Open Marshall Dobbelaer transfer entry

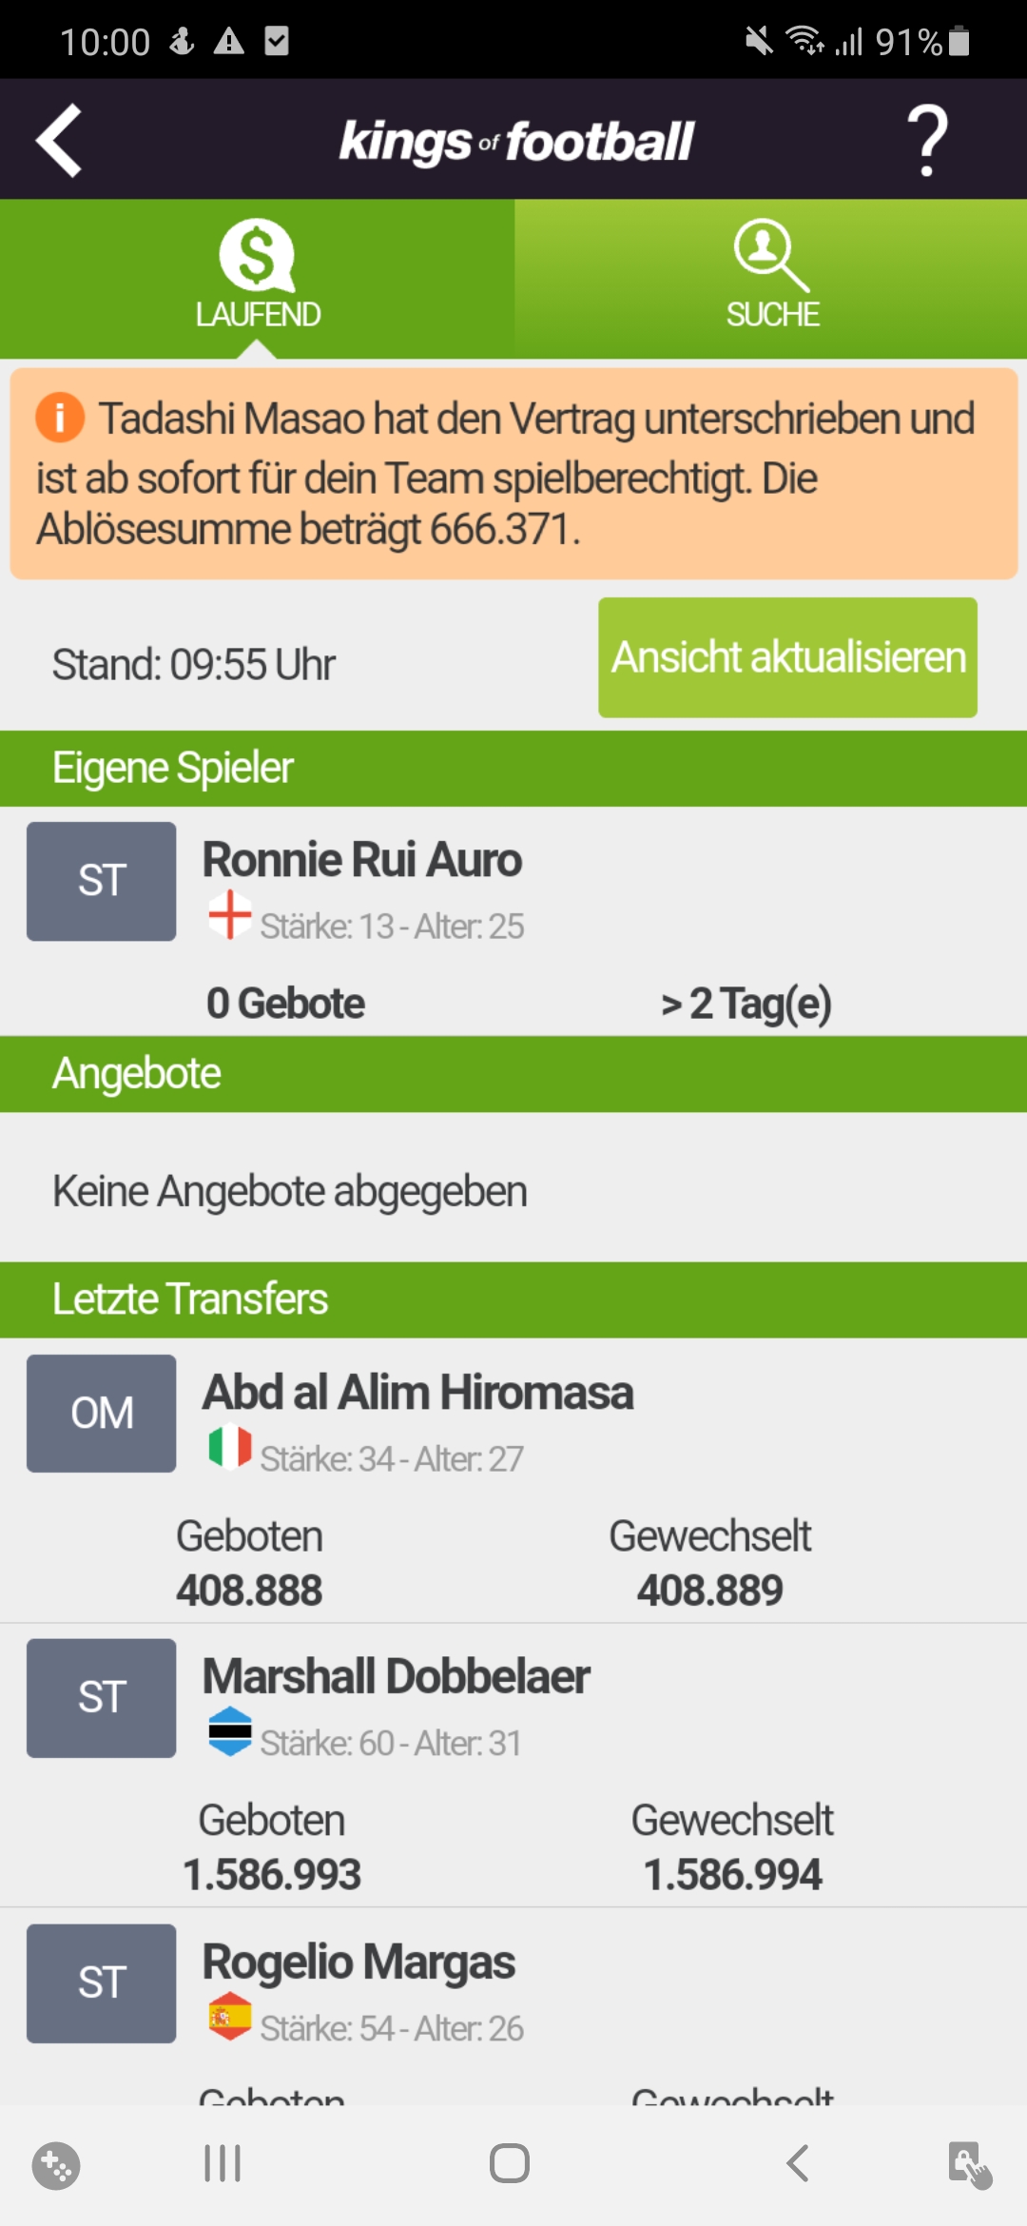pos(513,1765)
